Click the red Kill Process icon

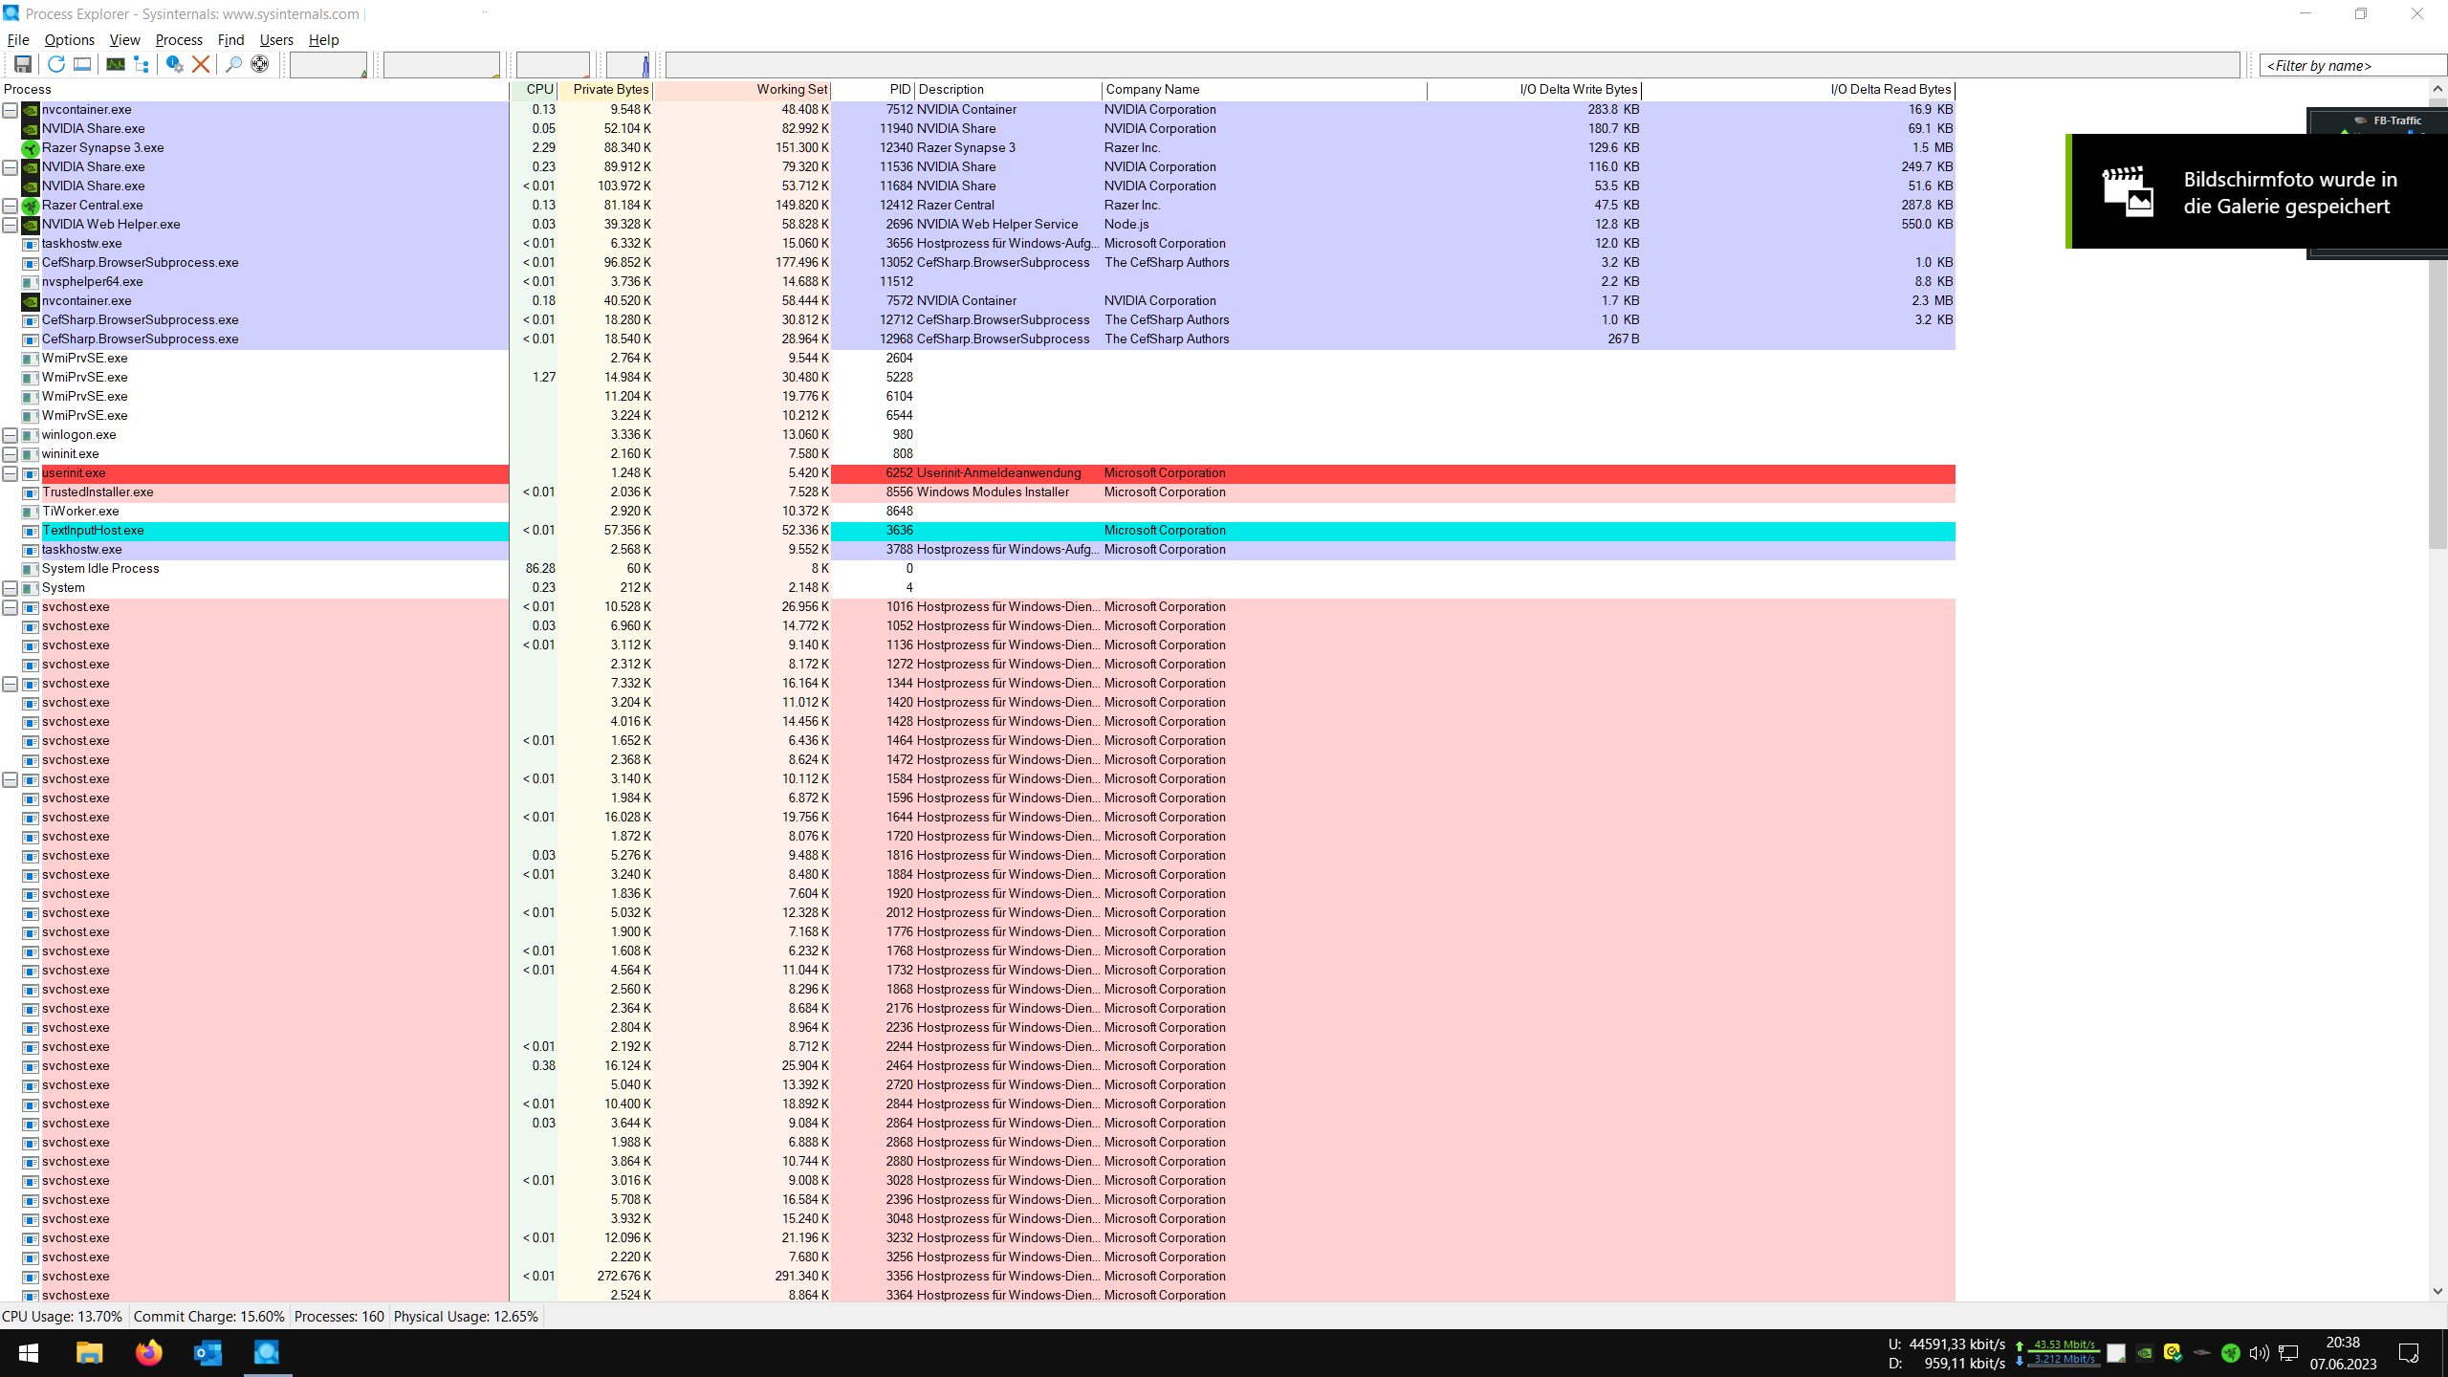[x=201, y=64]
